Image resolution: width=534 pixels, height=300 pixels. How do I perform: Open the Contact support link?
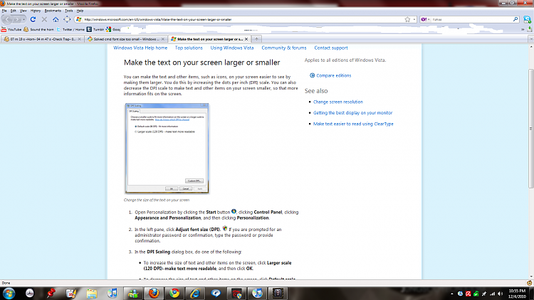pos(331,48)
